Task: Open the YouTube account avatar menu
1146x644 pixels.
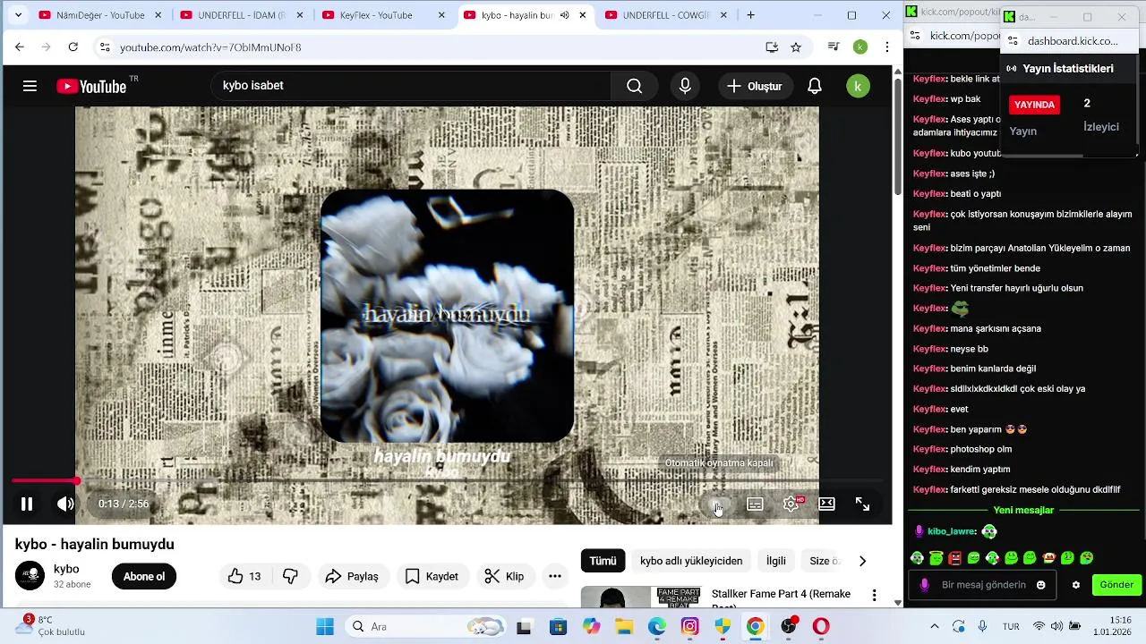Action: click(858, 86)
